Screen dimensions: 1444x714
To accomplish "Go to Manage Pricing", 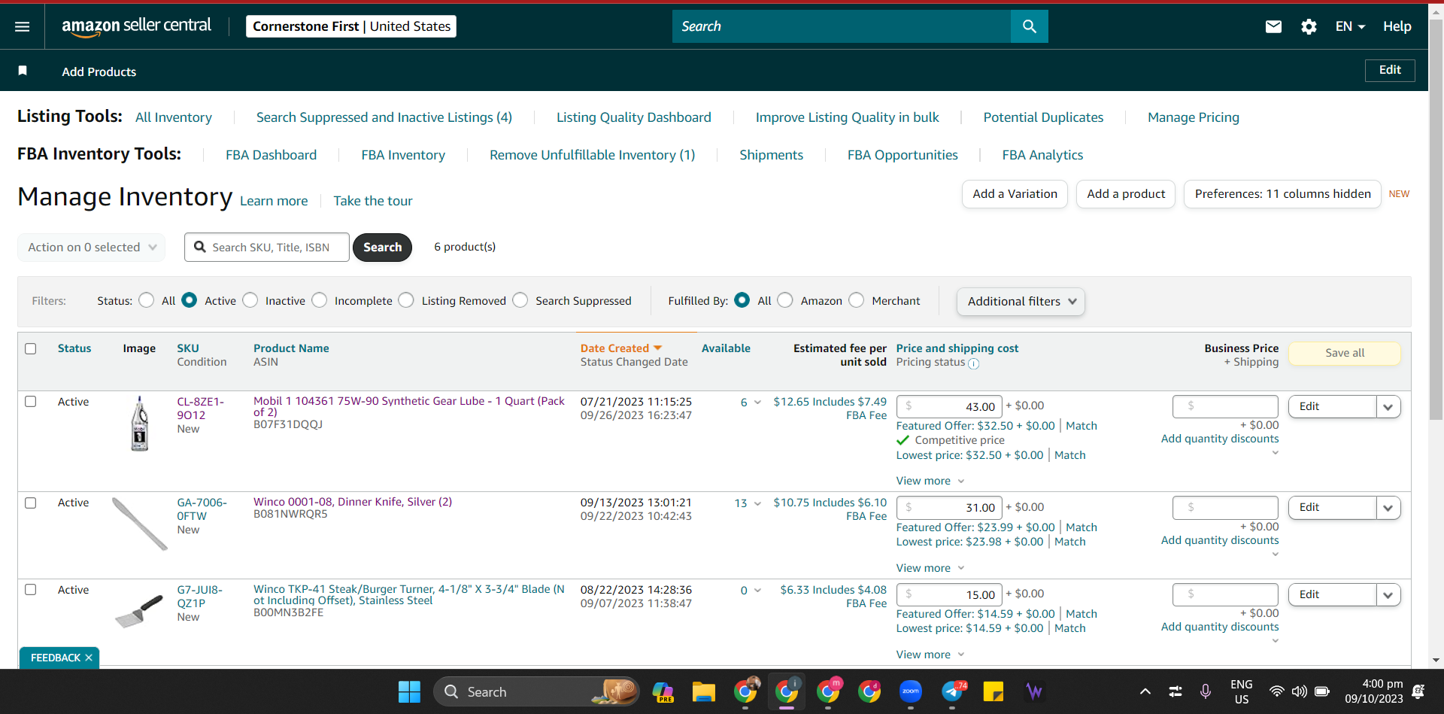I will (x=1194, y=117).
